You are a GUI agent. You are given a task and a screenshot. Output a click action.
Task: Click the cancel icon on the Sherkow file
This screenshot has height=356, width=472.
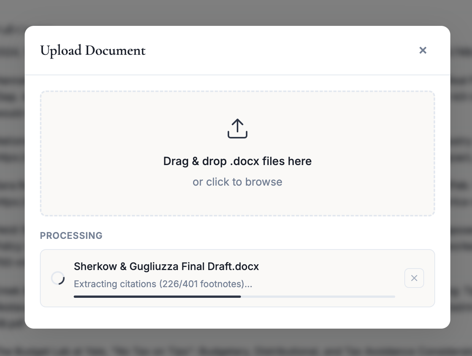414,278
